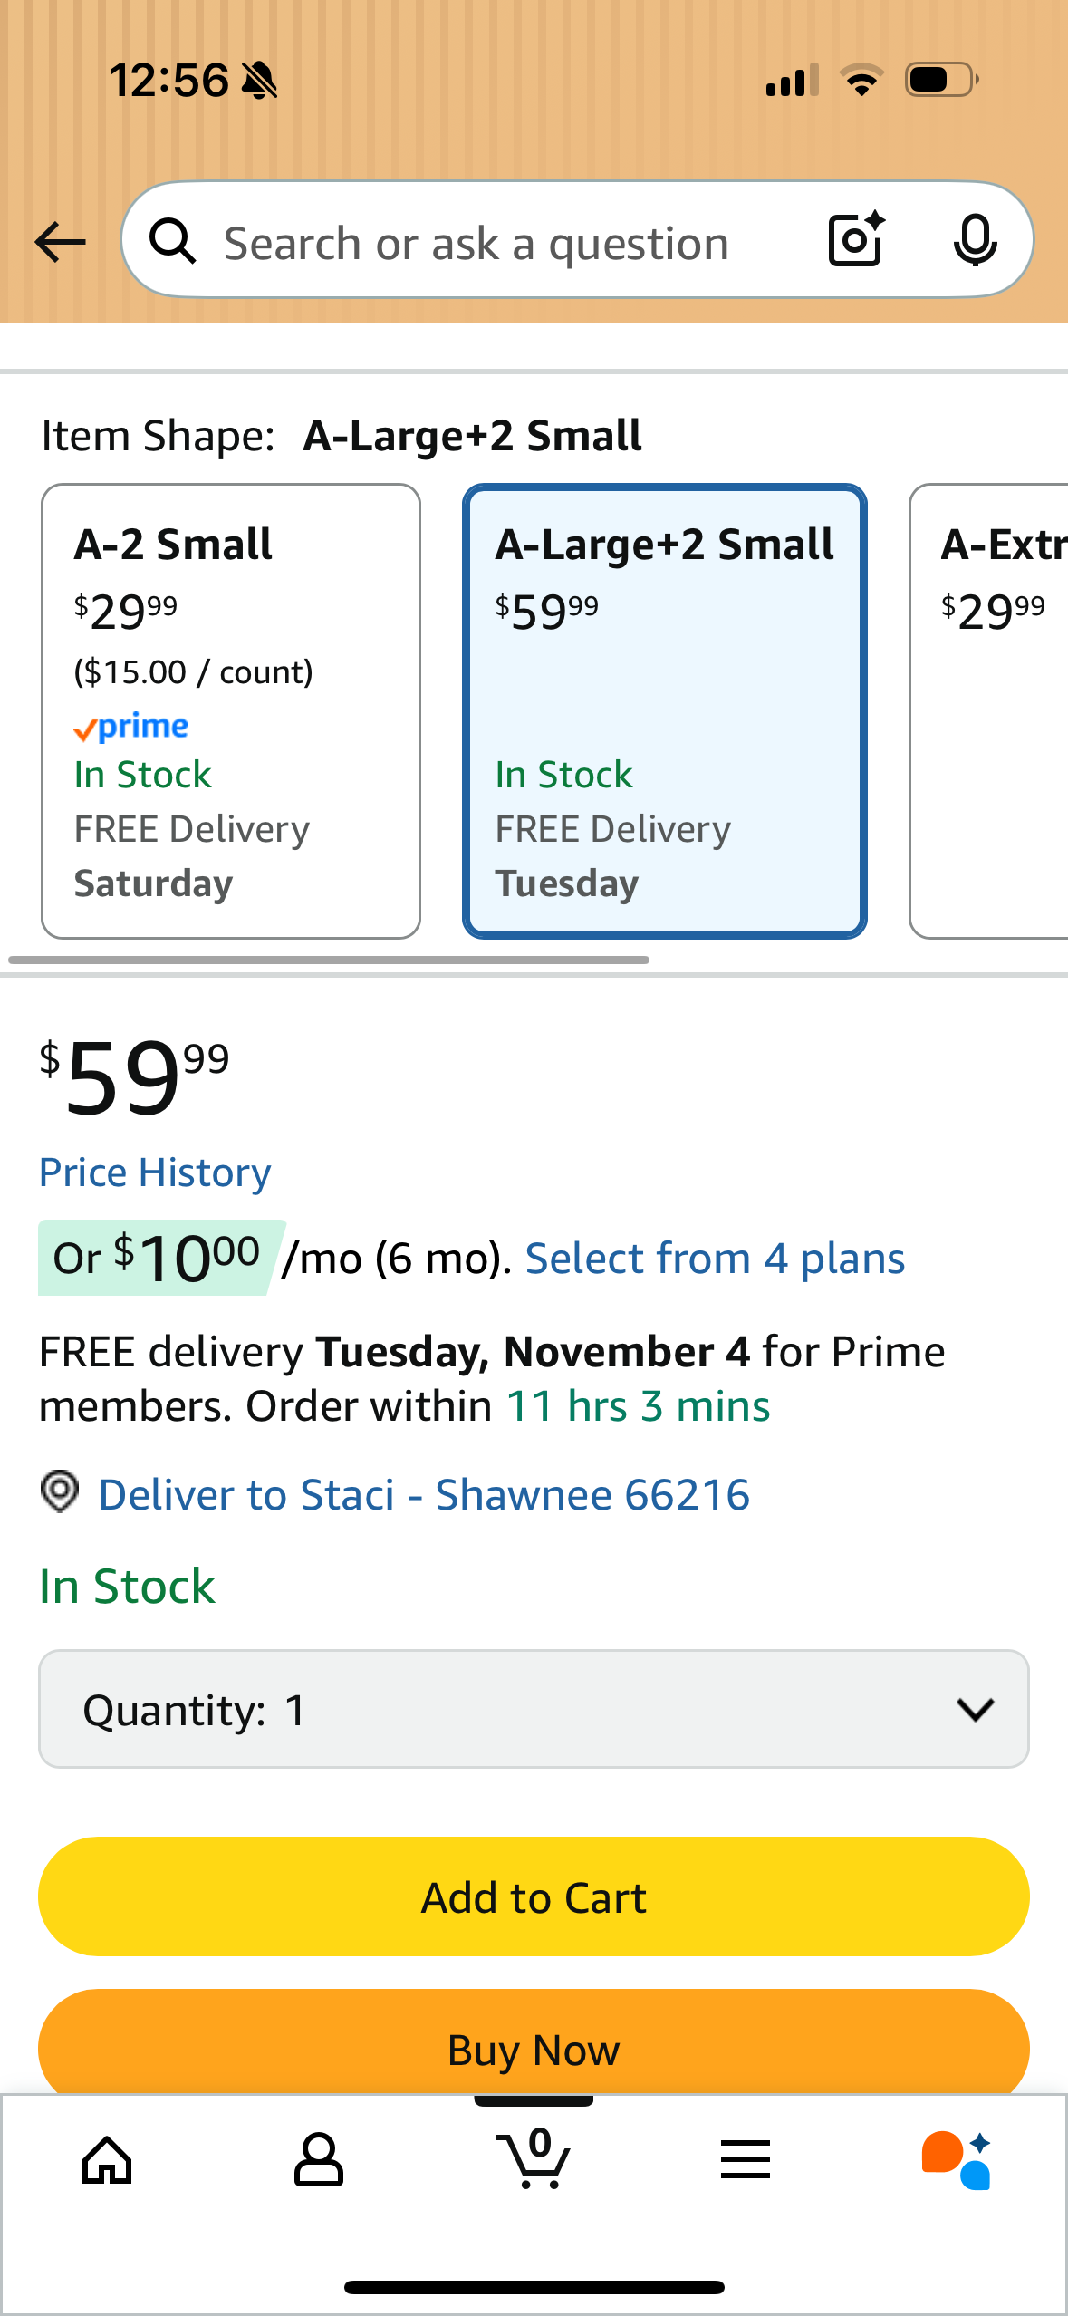Select the A-Large+2 Small shape option
This screenshot has width=1068, height=2316.
(665, 711)
